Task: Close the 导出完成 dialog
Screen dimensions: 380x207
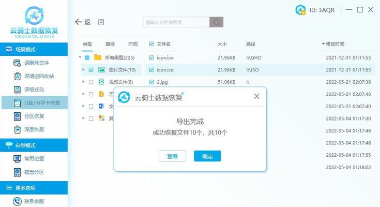Action: [256, 97]
